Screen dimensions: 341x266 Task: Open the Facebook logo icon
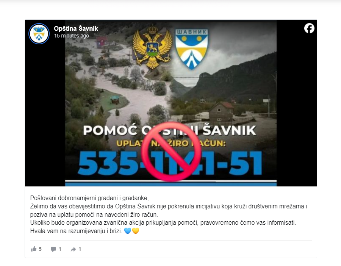tap(309, 28)
